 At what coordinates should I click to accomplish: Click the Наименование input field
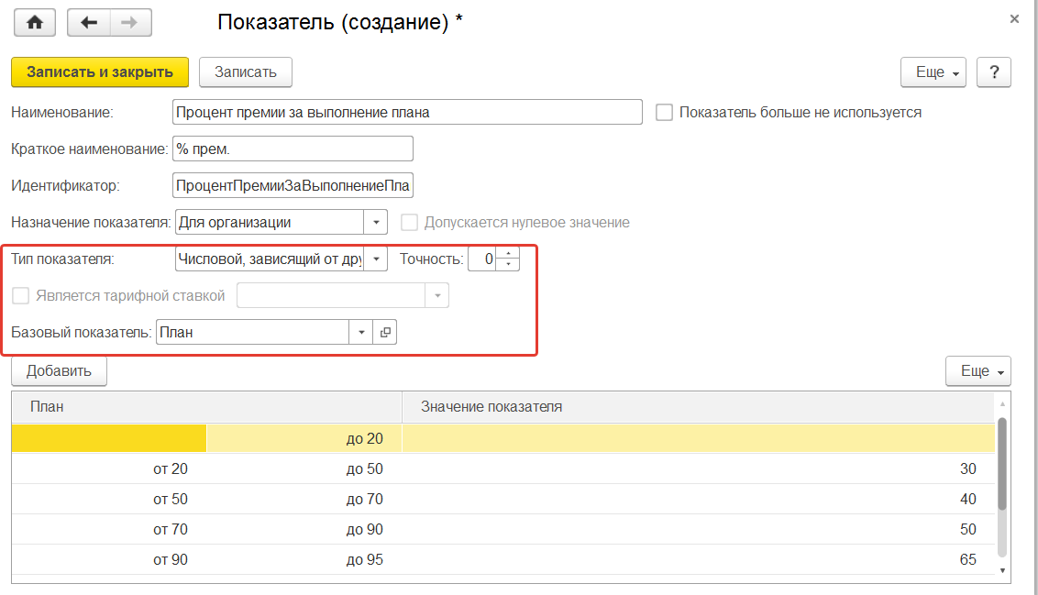(407, 113)
